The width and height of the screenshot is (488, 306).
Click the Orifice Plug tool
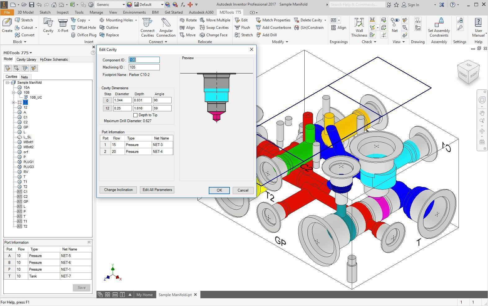tap(84, 35)
